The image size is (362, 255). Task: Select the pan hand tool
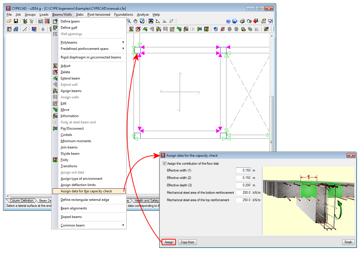135,21
